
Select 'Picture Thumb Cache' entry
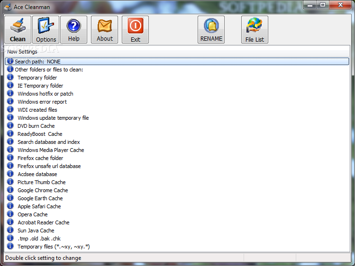click(42, 182)
